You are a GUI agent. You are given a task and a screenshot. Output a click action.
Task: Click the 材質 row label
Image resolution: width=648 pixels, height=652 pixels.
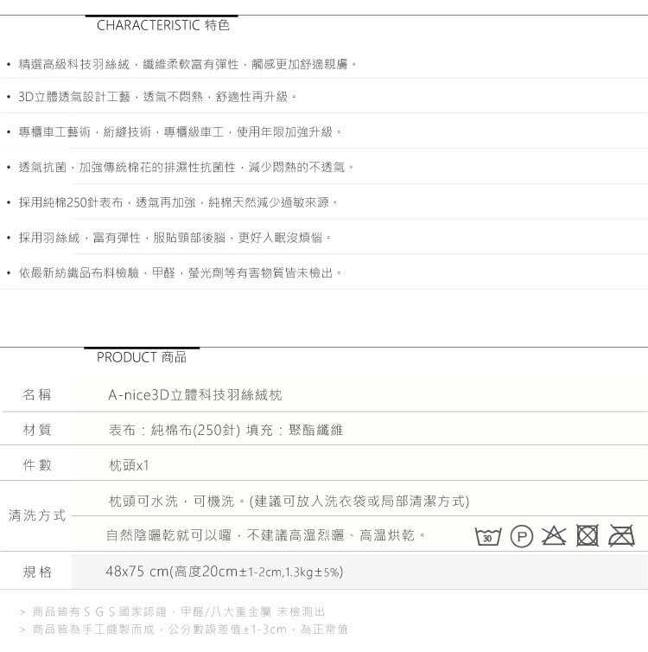click(x=37, y=430)
